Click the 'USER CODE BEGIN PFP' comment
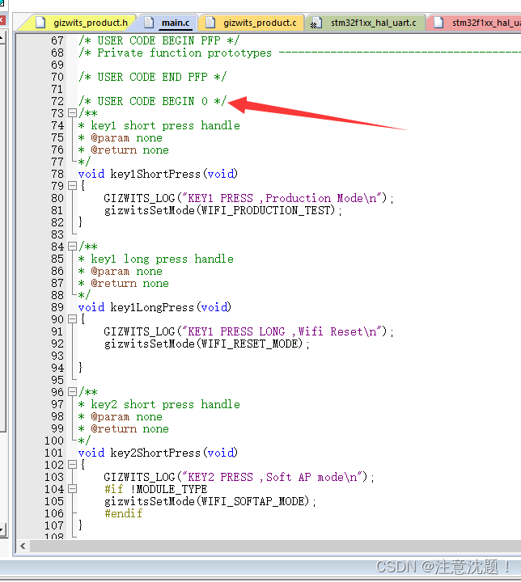The height and width of the screenshot is (582, 521). tap(159, 40)
